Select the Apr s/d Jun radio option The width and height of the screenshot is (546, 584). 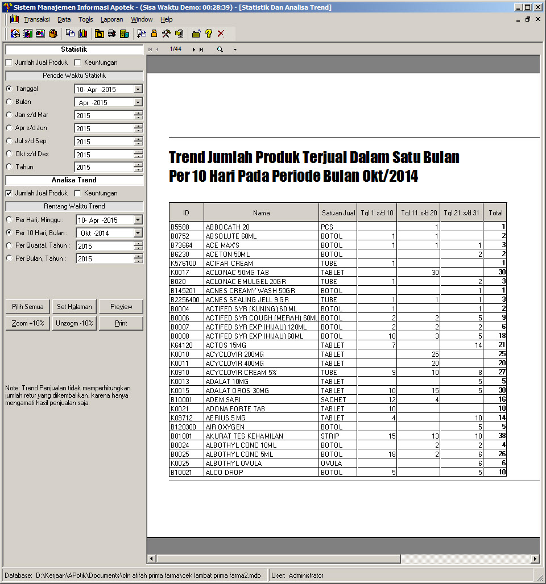point(9,128)
